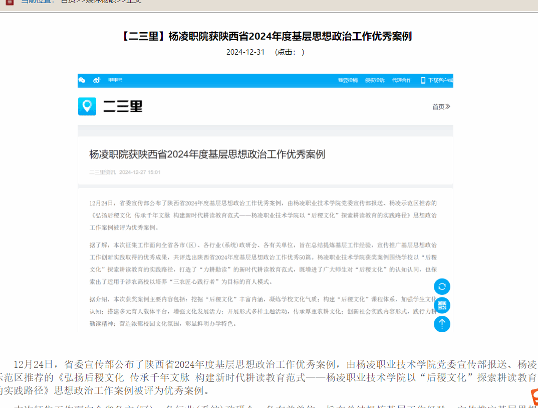Click the embedded article title 杨凌职院获陕西省2024年度基层思想政治工作优秀案例
Image resolution: width=538 pixels, height=408 pixels.
(207, 154)
